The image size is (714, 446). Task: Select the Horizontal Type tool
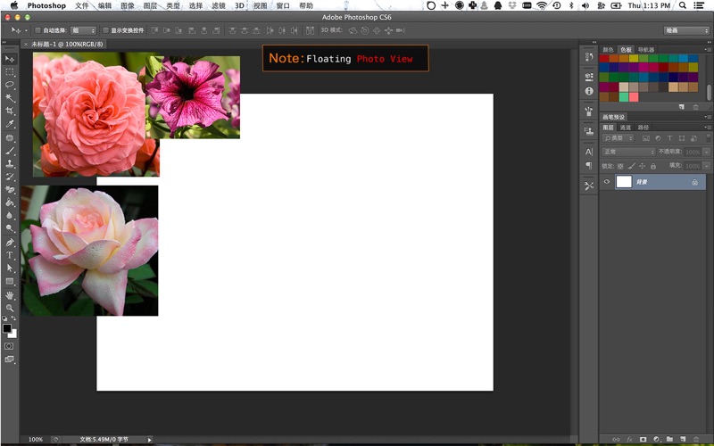(x=10, y=255)
